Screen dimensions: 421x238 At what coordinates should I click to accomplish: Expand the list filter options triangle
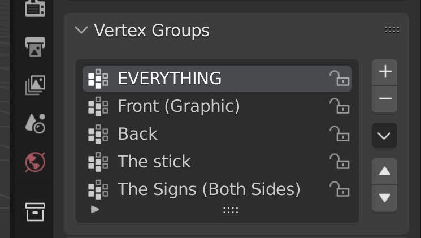95,209
